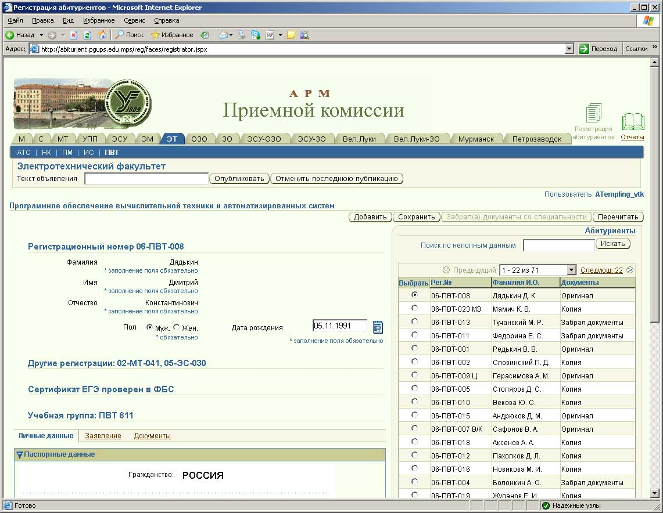Open the Избранное star favorites button
The image size is (663, 513).
(172, 35)
